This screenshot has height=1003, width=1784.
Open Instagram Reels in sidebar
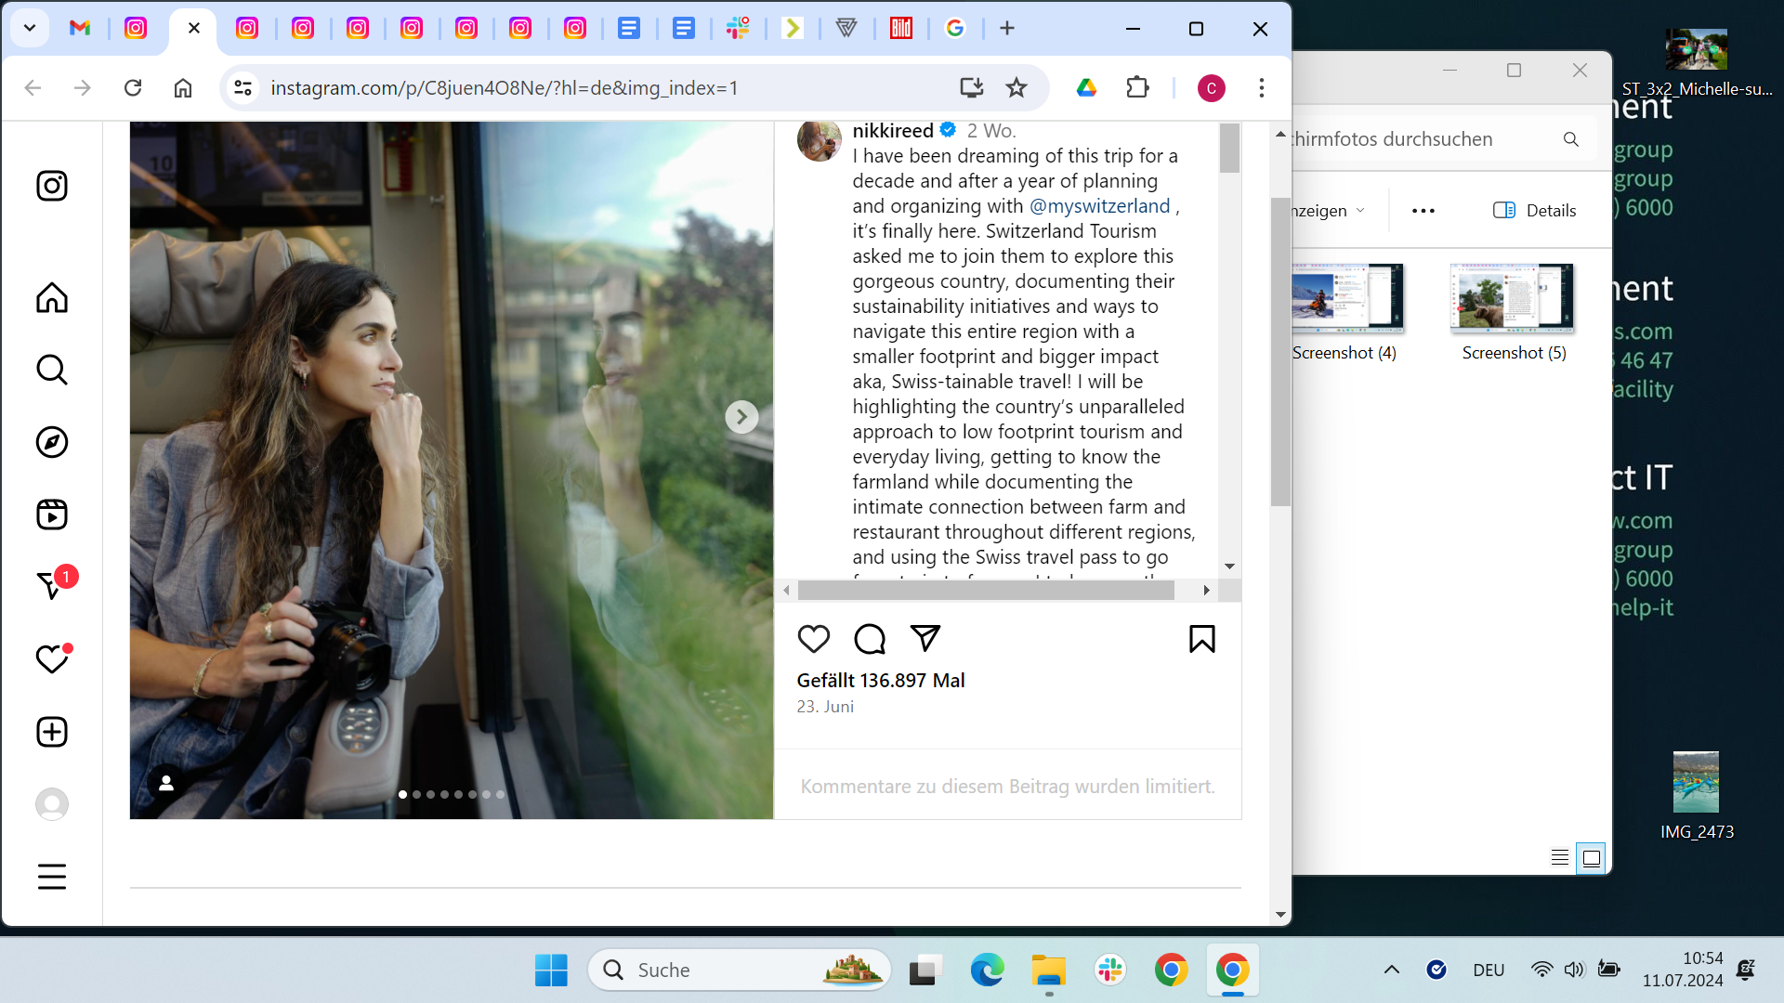pyautogui.click(x=52, y=515)
